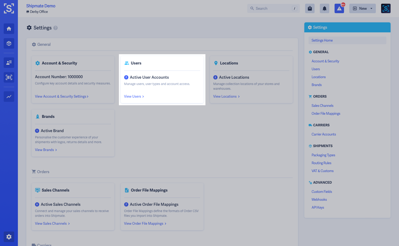Viewport: 399px width, 246px height.
Task: Click the Sales Channels card monitor icon
Action: coord(38,190)
